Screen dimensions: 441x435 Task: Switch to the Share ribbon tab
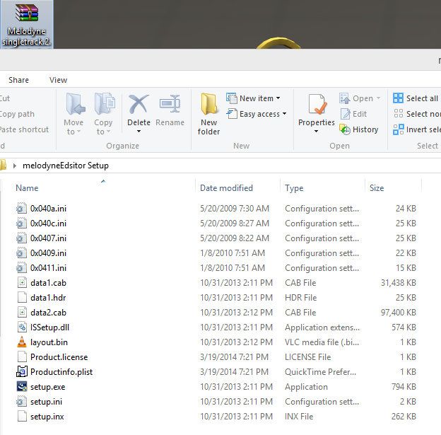[18, 80]
